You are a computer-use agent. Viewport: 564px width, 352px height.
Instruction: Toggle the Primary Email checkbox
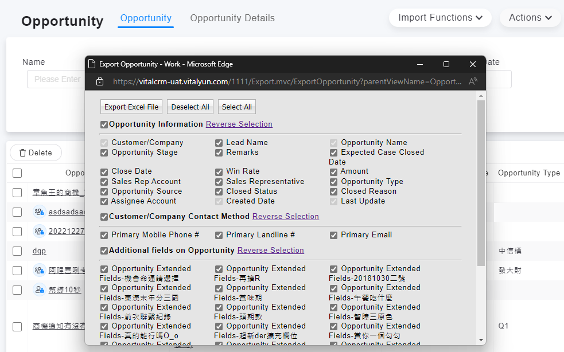(334, 235)
